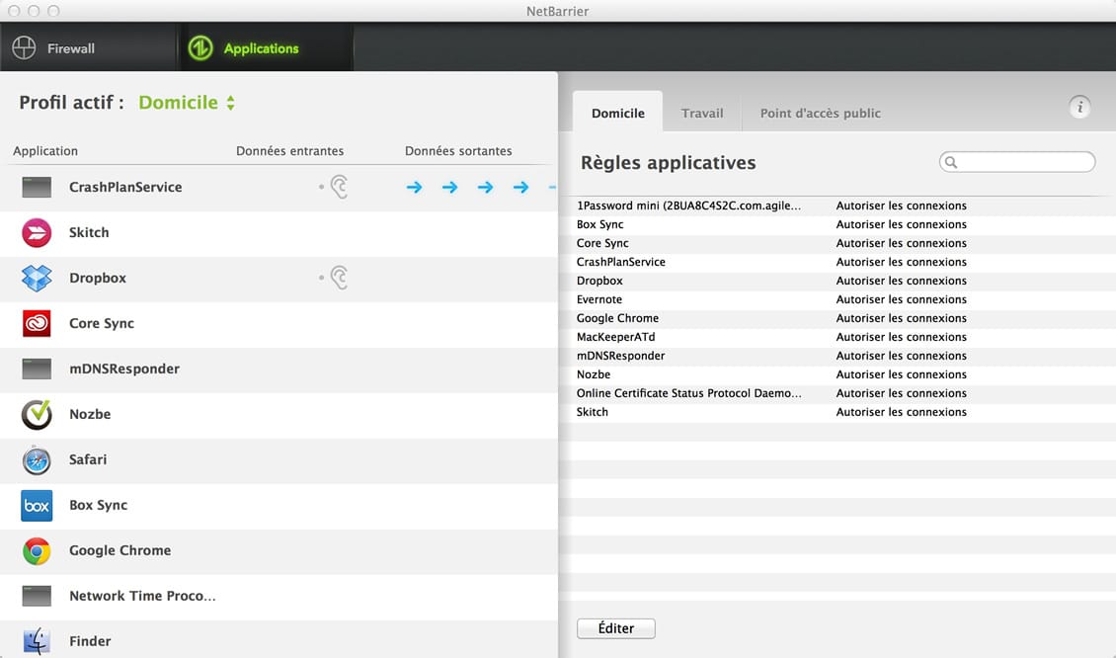
Task: Click Autoriser les connexions for MacKeeperATd
Action: pos(901,337)
